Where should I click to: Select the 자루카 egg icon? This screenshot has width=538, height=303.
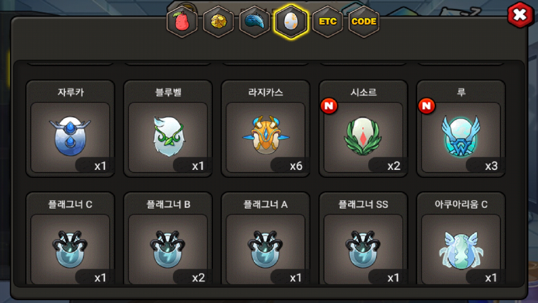(70, 136)
